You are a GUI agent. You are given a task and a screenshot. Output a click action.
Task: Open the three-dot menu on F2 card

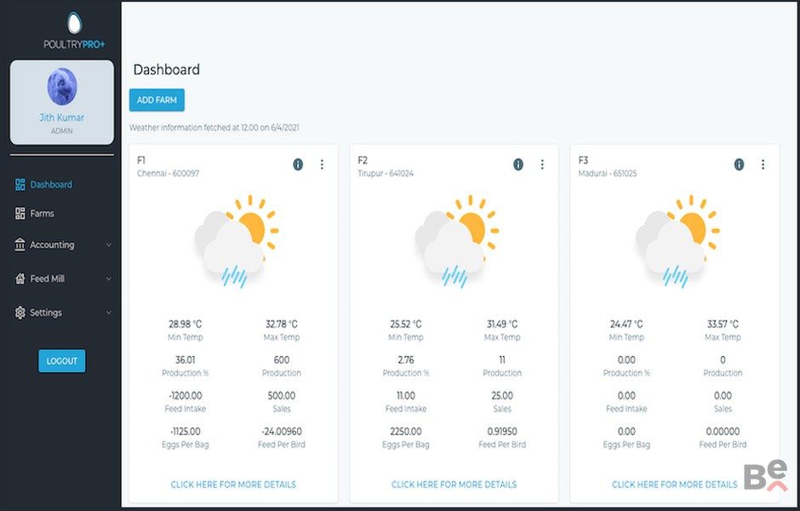point(542,164)
